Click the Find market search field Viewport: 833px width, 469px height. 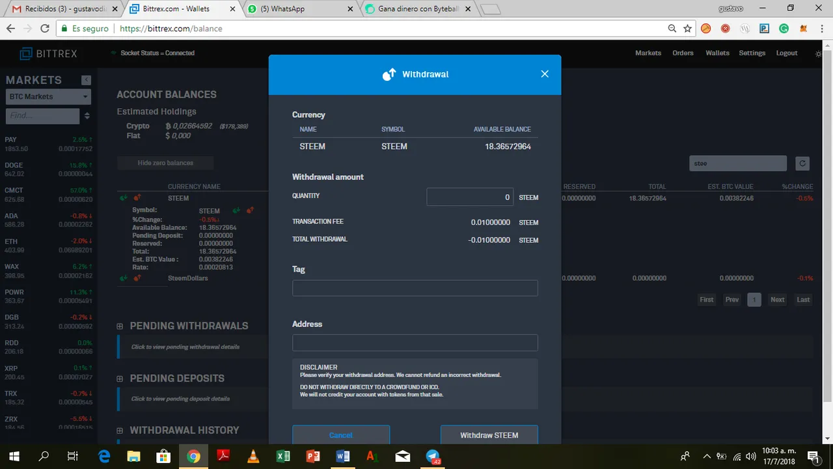pyautogui.click(x=43, y=116)
